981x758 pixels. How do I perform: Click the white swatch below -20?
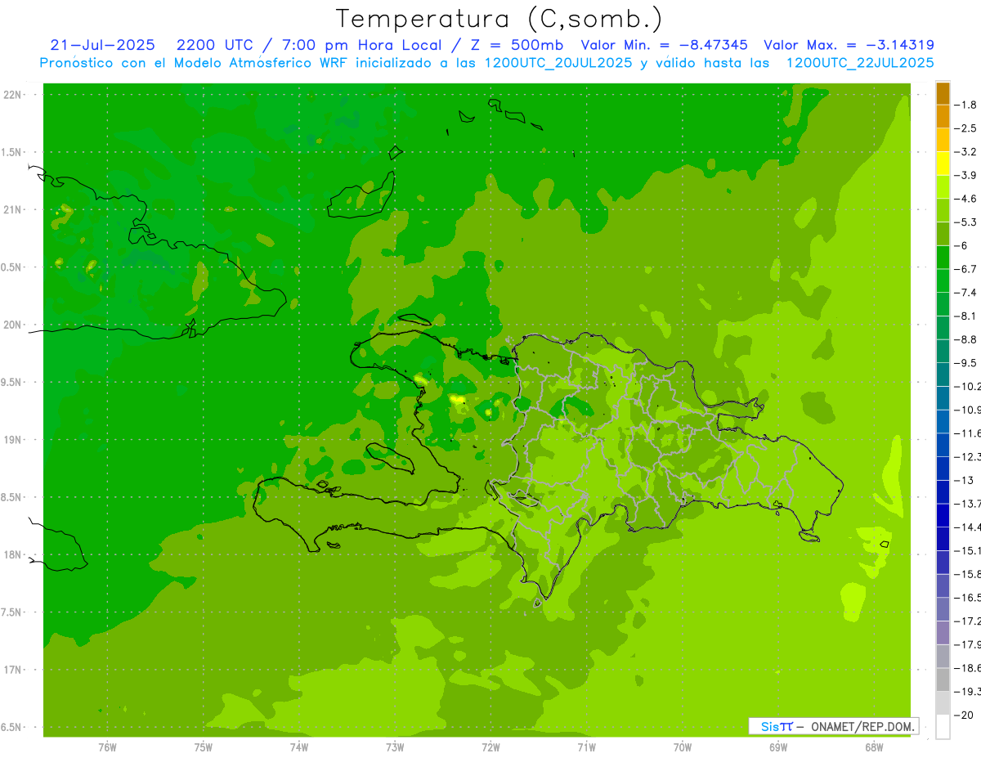click(943, 726)
